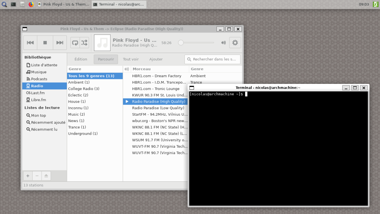380x214 pixels.
Task: Filter by House (1) genre
Action: 95,101
